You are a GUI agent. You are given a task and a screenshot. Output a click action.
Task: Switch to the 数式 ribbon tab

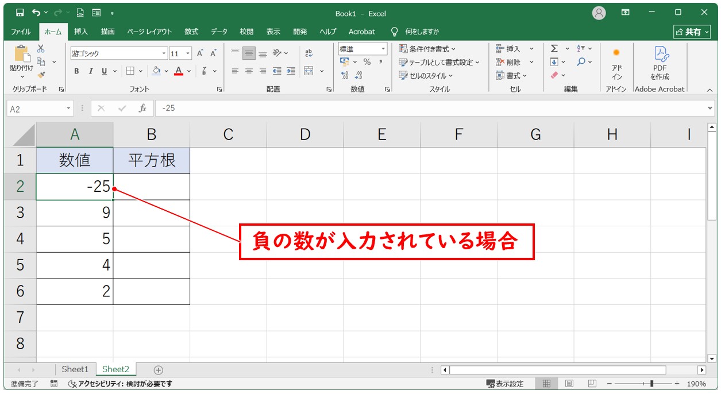tap(191, 32)
